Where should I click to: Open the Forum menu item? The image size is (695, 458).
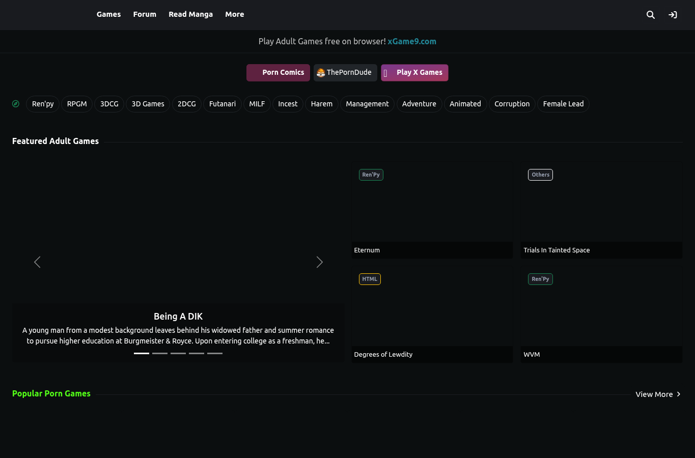click(x=145, y=14)
